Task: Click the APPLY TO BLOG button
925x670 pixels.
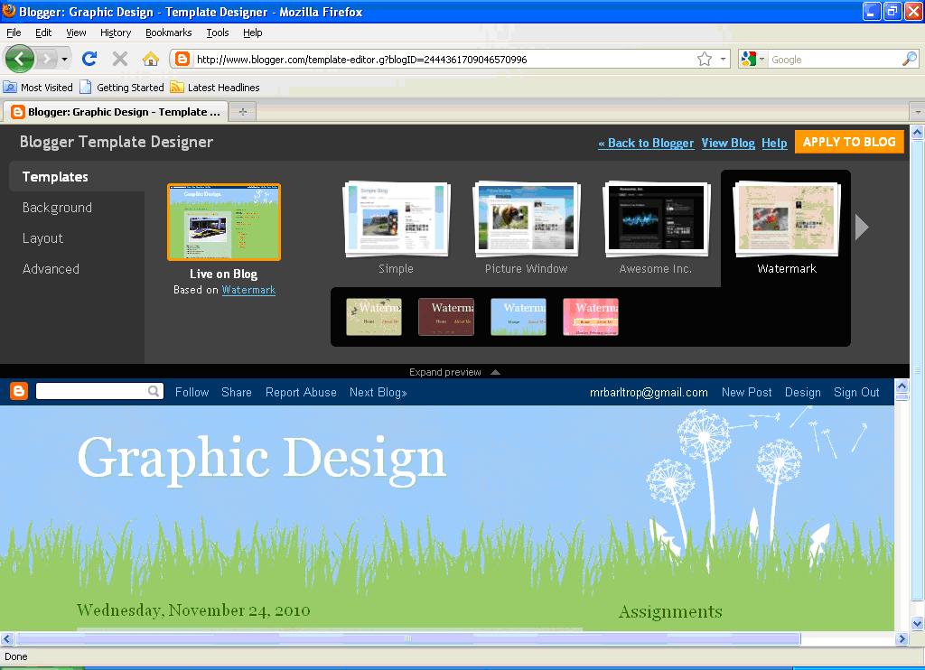Action: click(x=849, y=142)
